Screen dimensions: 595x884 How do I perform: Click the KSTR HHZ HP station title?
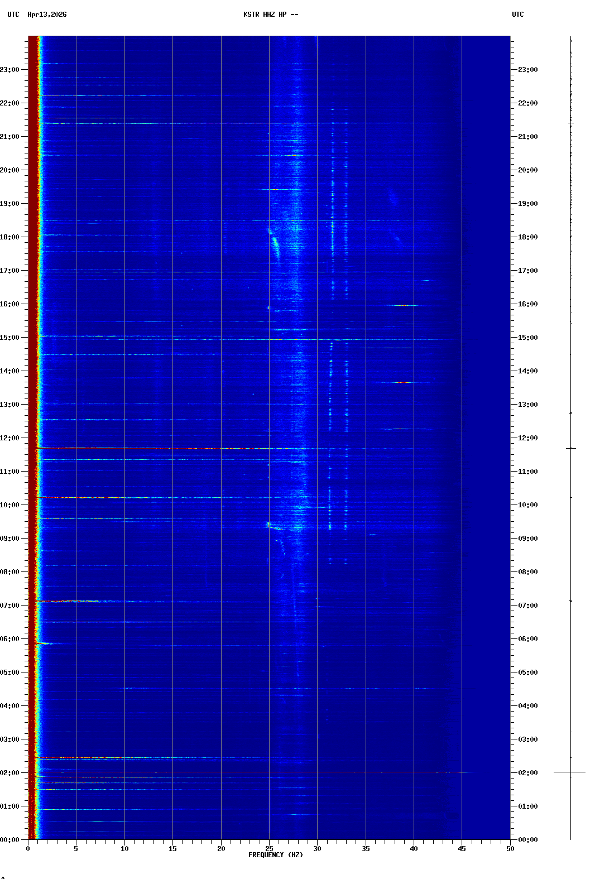click(x=271, y=15)
